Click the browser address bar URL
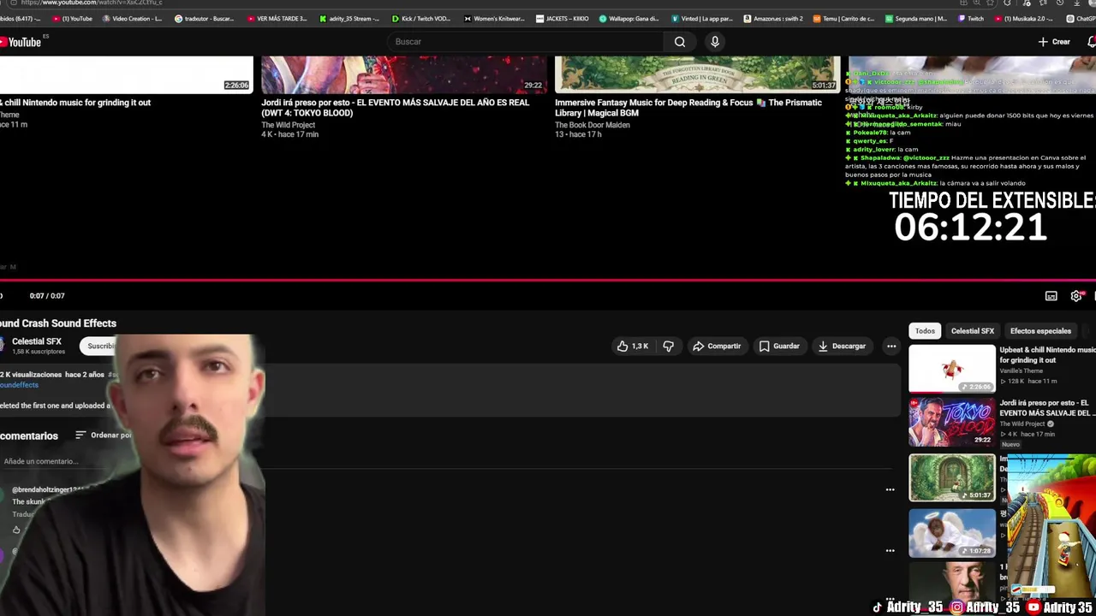 click(x=92, y=3)
